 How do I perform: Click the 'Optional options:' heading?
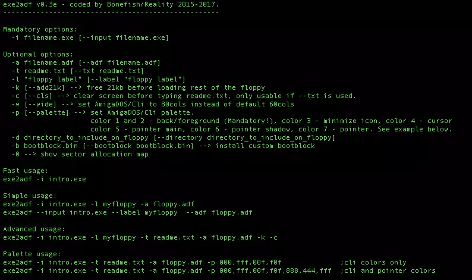coord(38,55)
